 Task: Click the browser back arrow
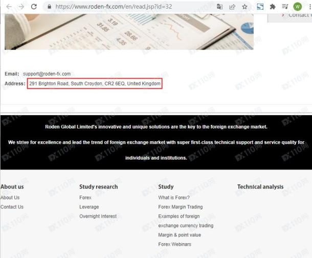pos(9,7)
